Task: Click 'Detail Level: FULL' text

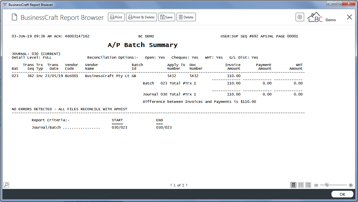Action: pos(31,57)
